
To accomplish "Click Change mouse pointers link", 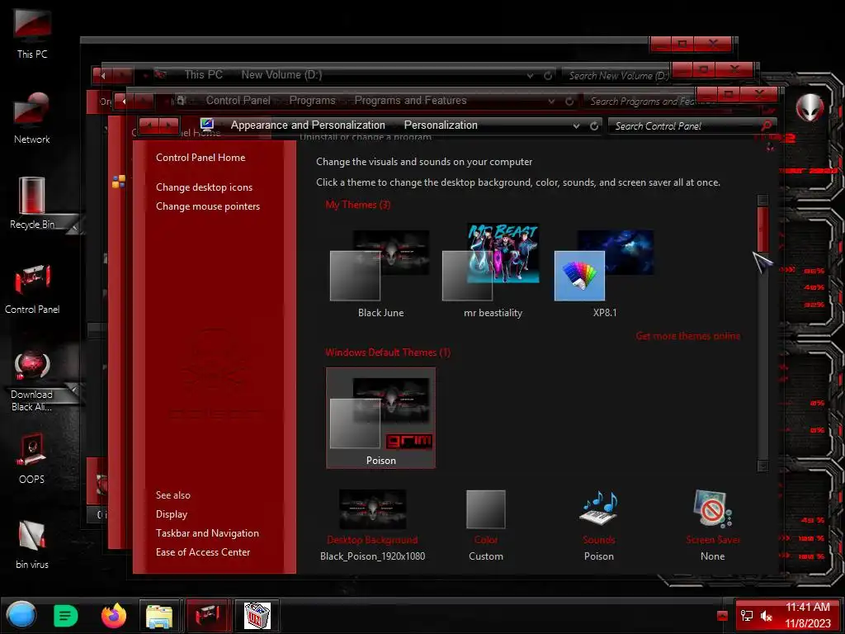I will 207,206.
